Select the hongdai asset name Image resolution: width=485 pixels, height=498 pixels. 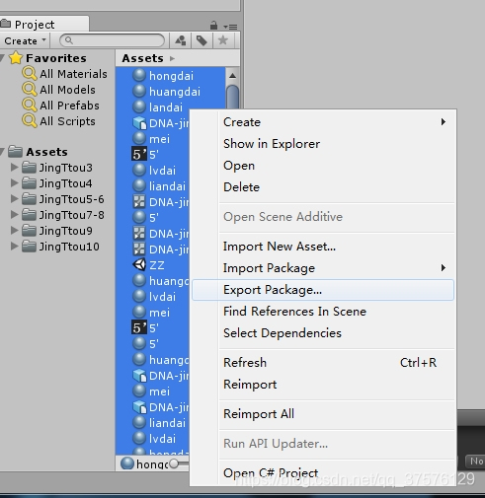tap(171, 76)
